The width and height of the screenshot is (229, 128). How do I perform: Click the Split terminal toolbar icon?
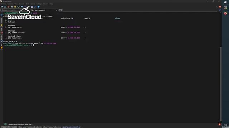(22, 7)
